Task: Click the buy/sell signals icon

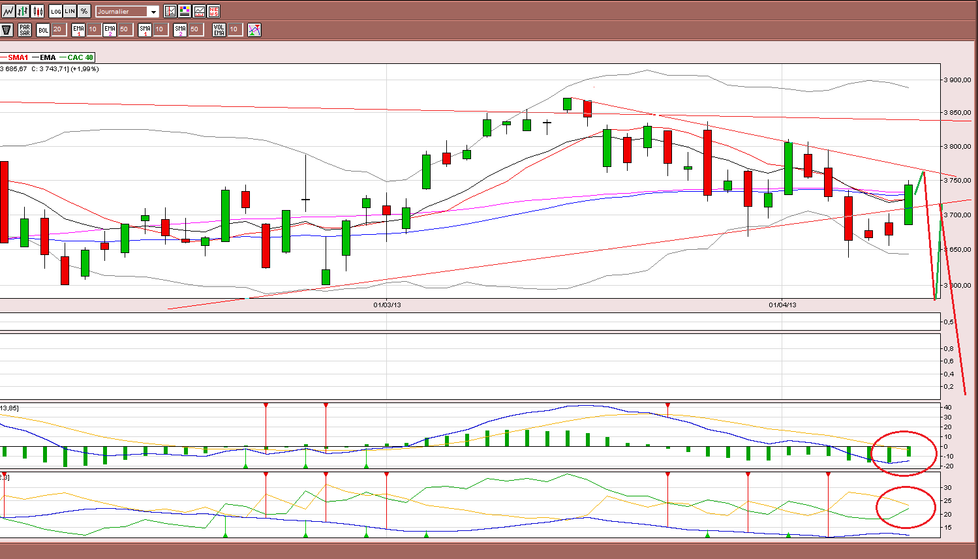Action: (254, 29)
